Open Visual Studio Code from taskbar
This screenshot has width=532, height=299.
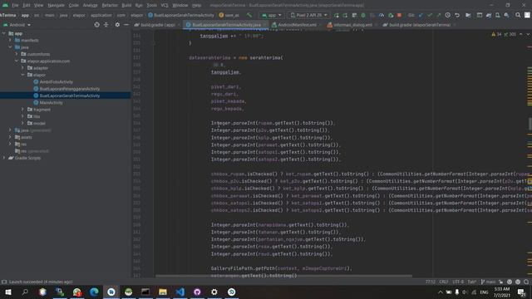pyautogui.click(x=180, y=292)
